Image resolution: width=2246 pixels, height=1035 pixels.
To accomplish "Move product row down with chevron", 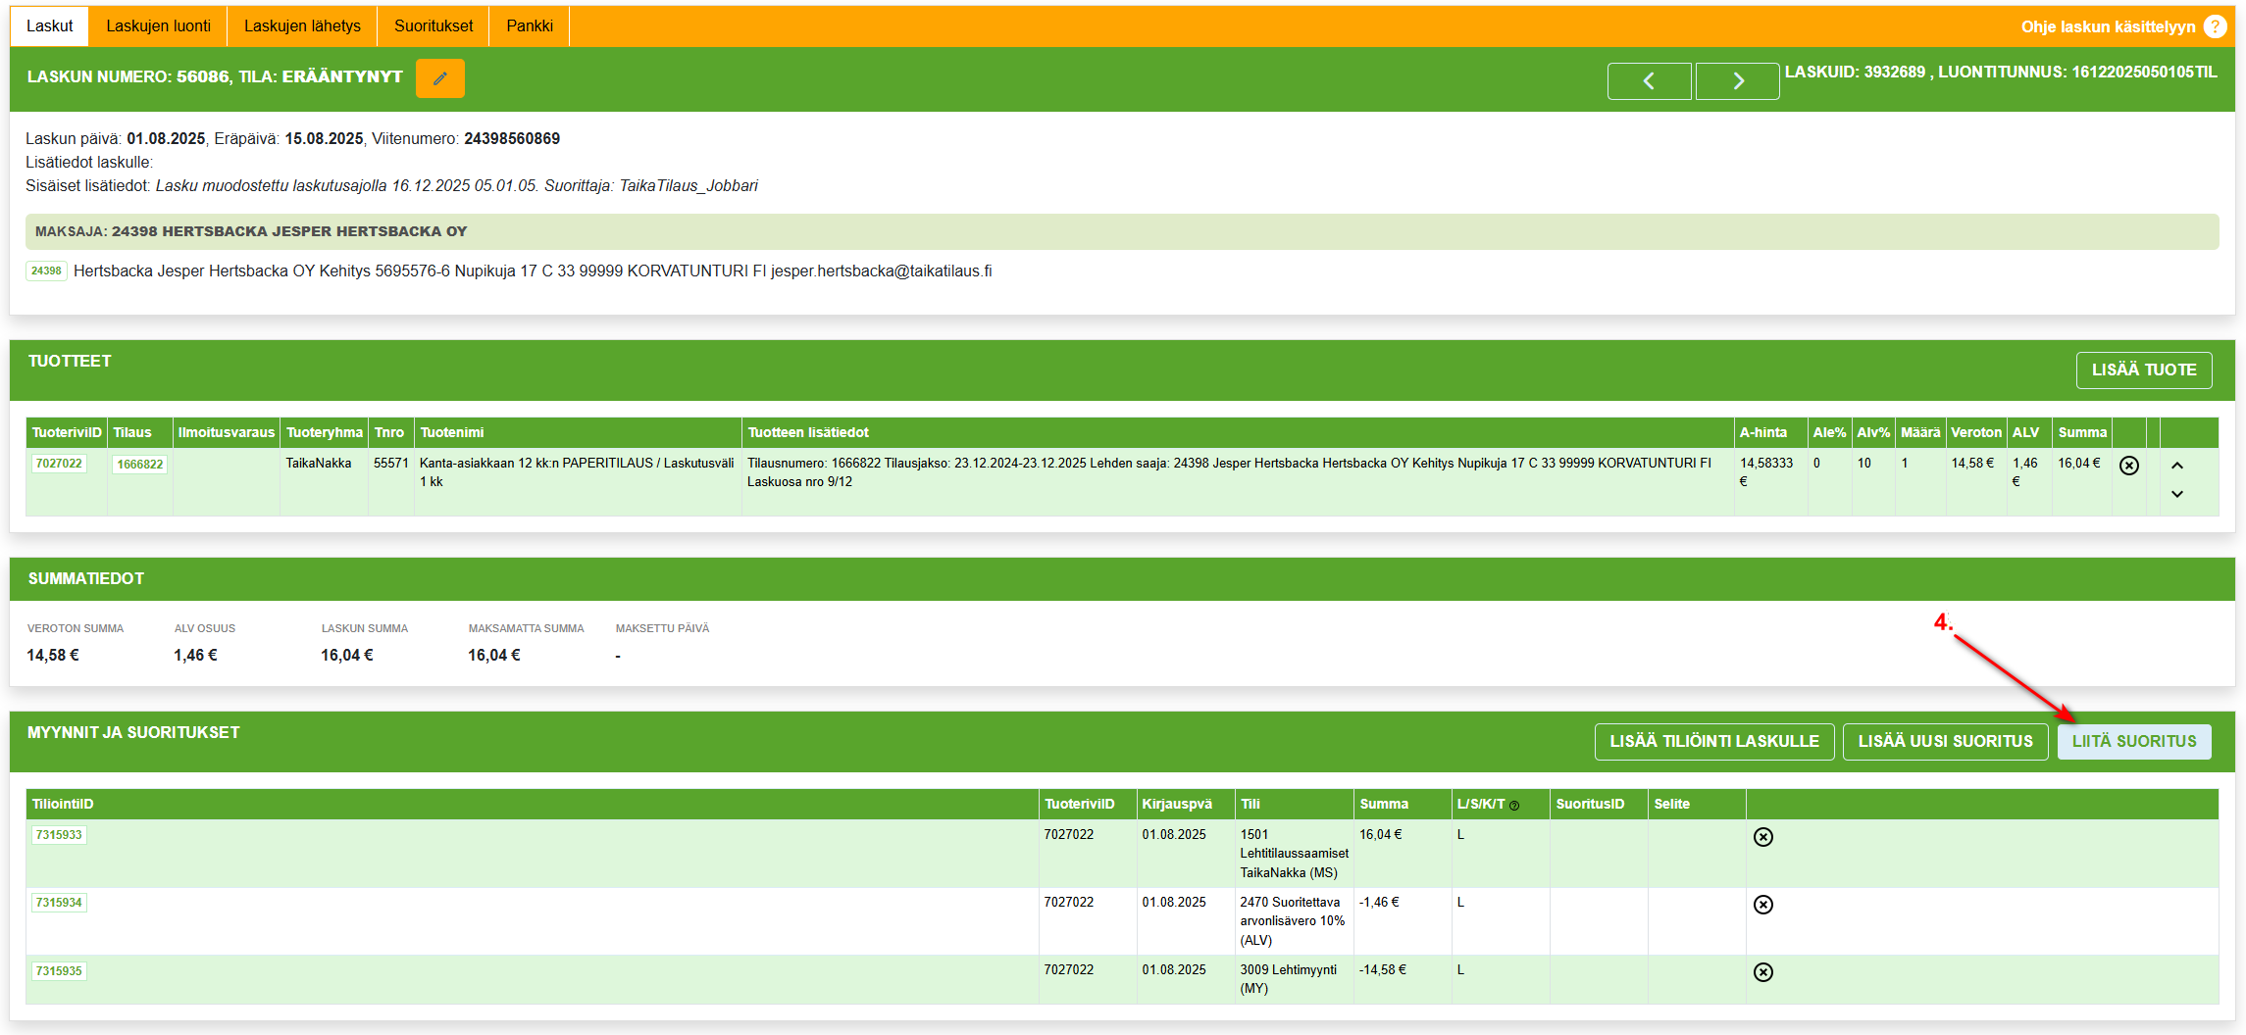I will (x=2177, y=494).
